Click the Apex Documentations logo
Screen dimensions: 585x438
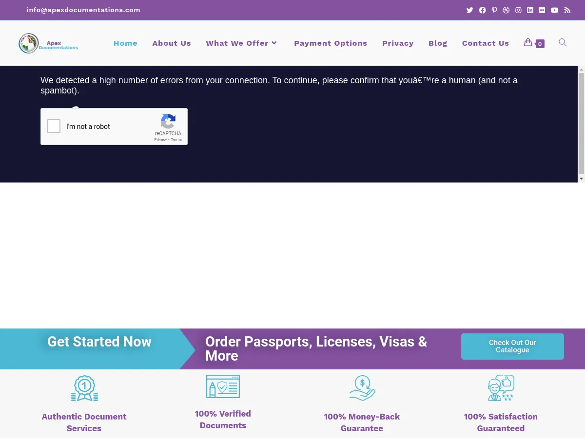[x=48, y=43]
